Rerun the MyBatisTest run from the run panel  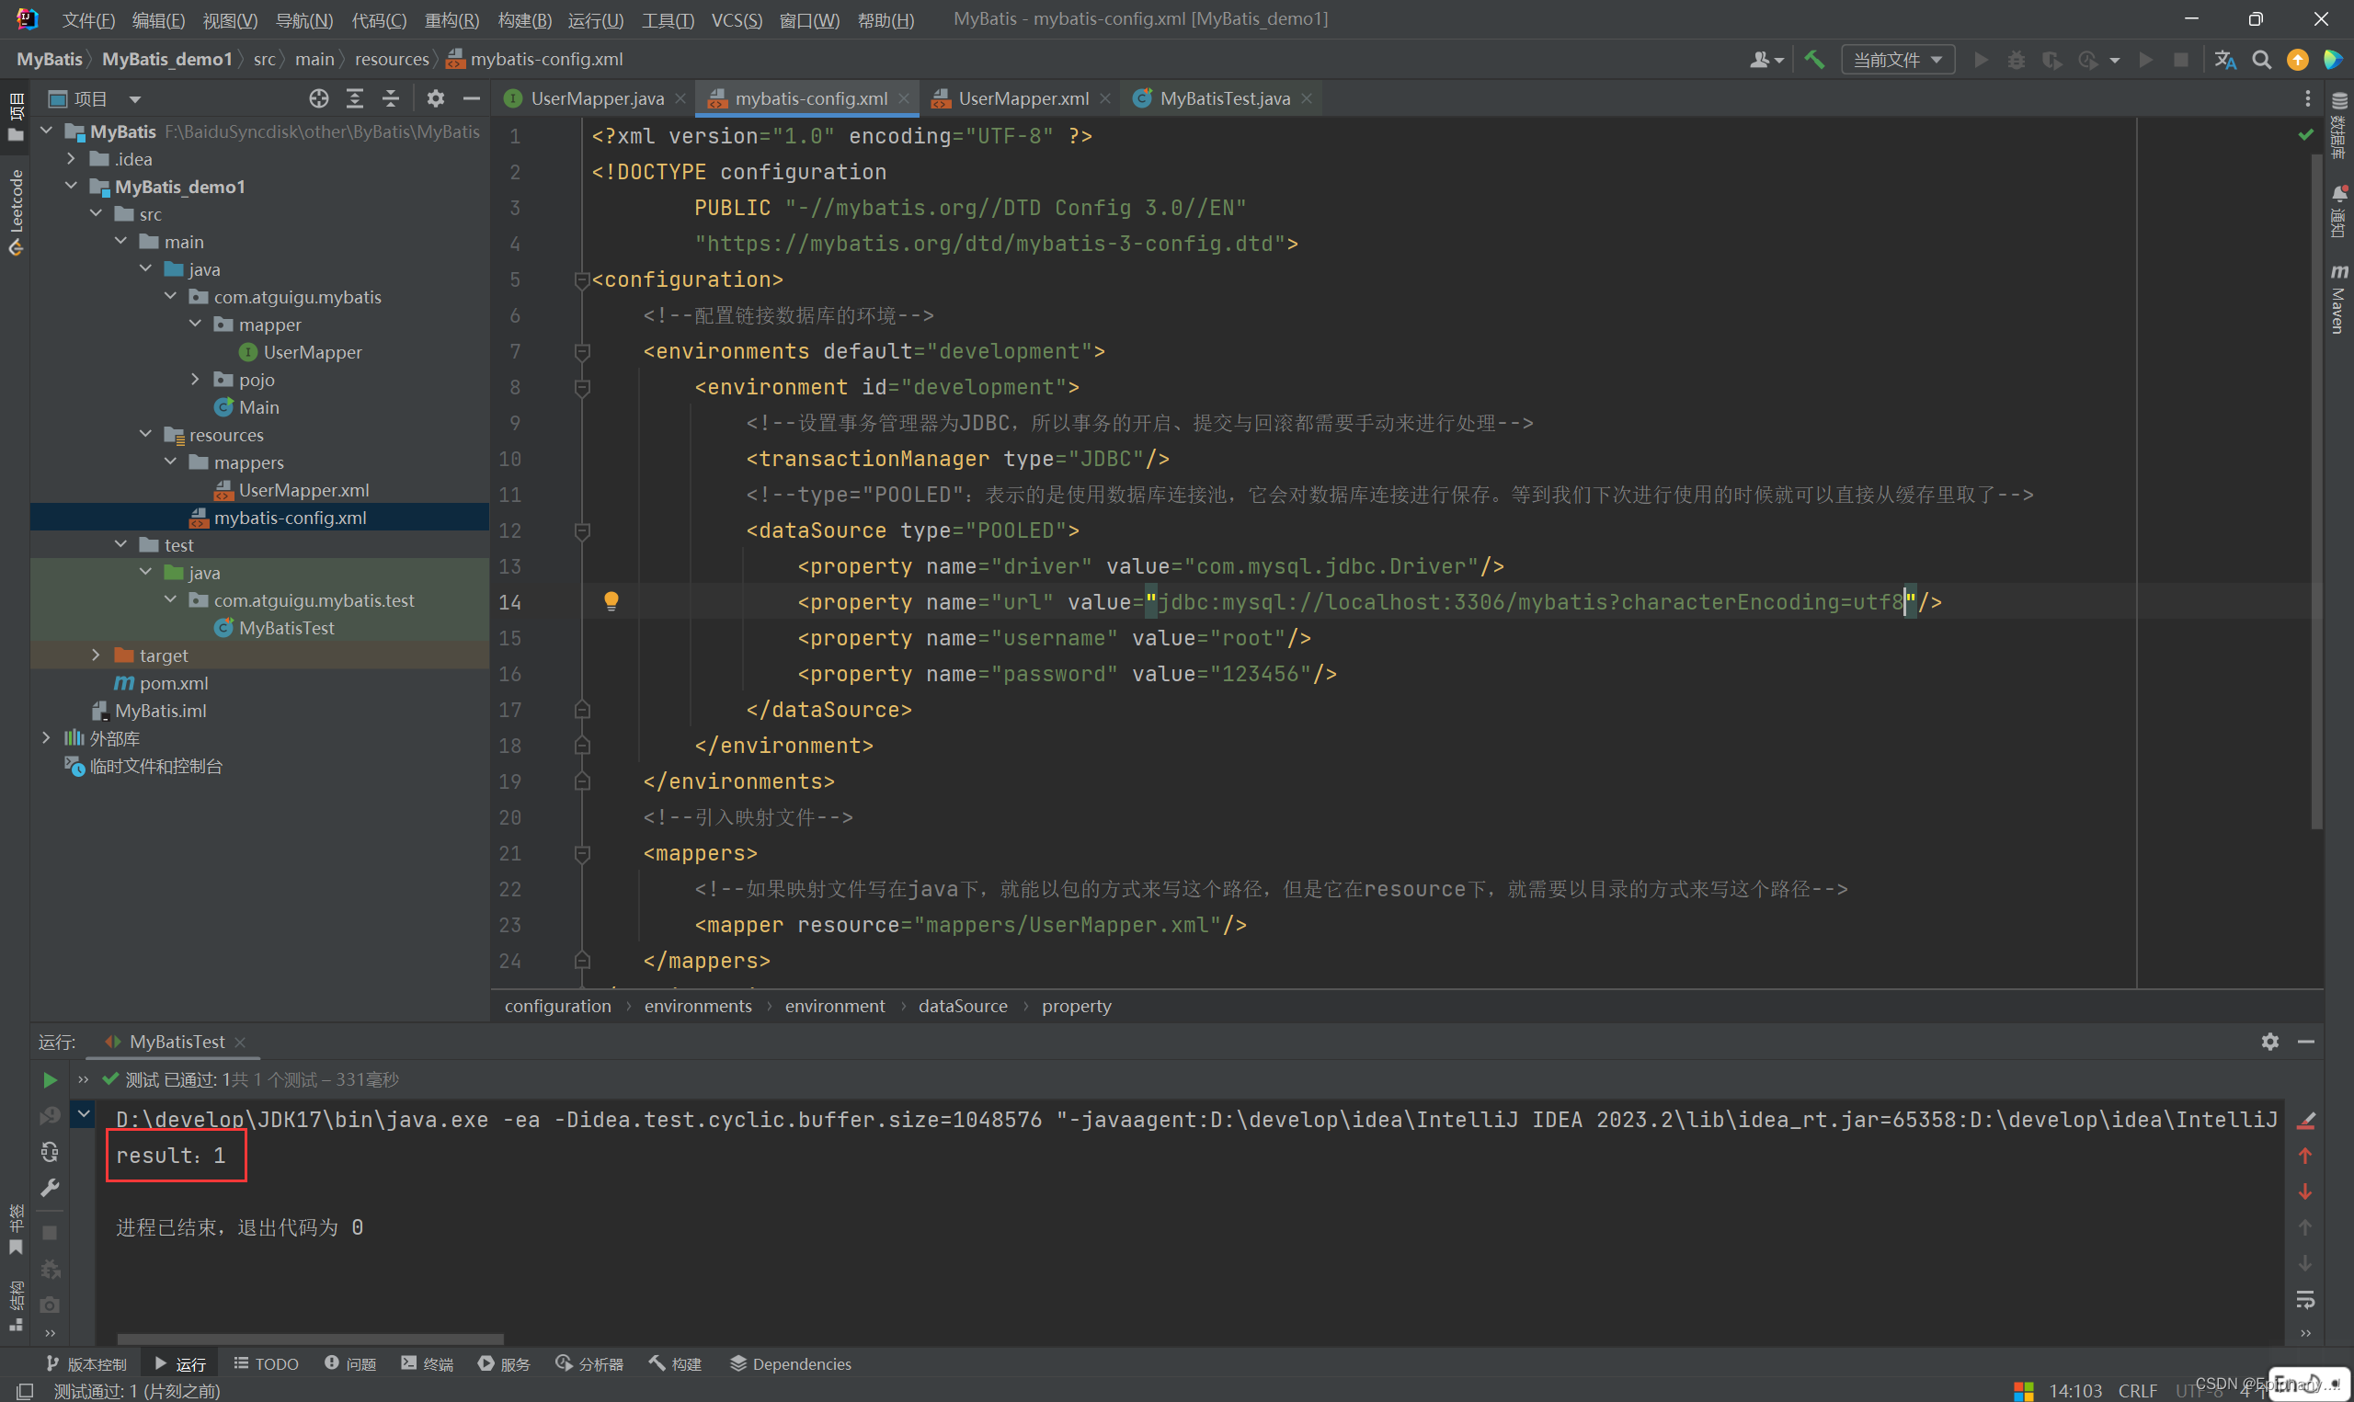click(x=49, y=1080)
